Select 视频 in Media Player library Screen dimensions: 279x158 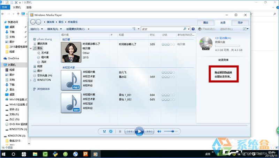(38, 66)
